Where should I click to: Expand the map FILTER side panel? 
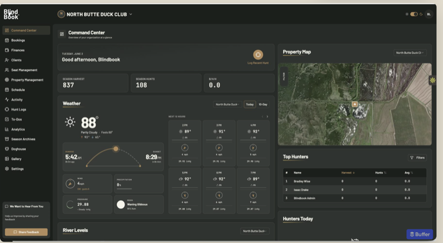pos(284,76)
